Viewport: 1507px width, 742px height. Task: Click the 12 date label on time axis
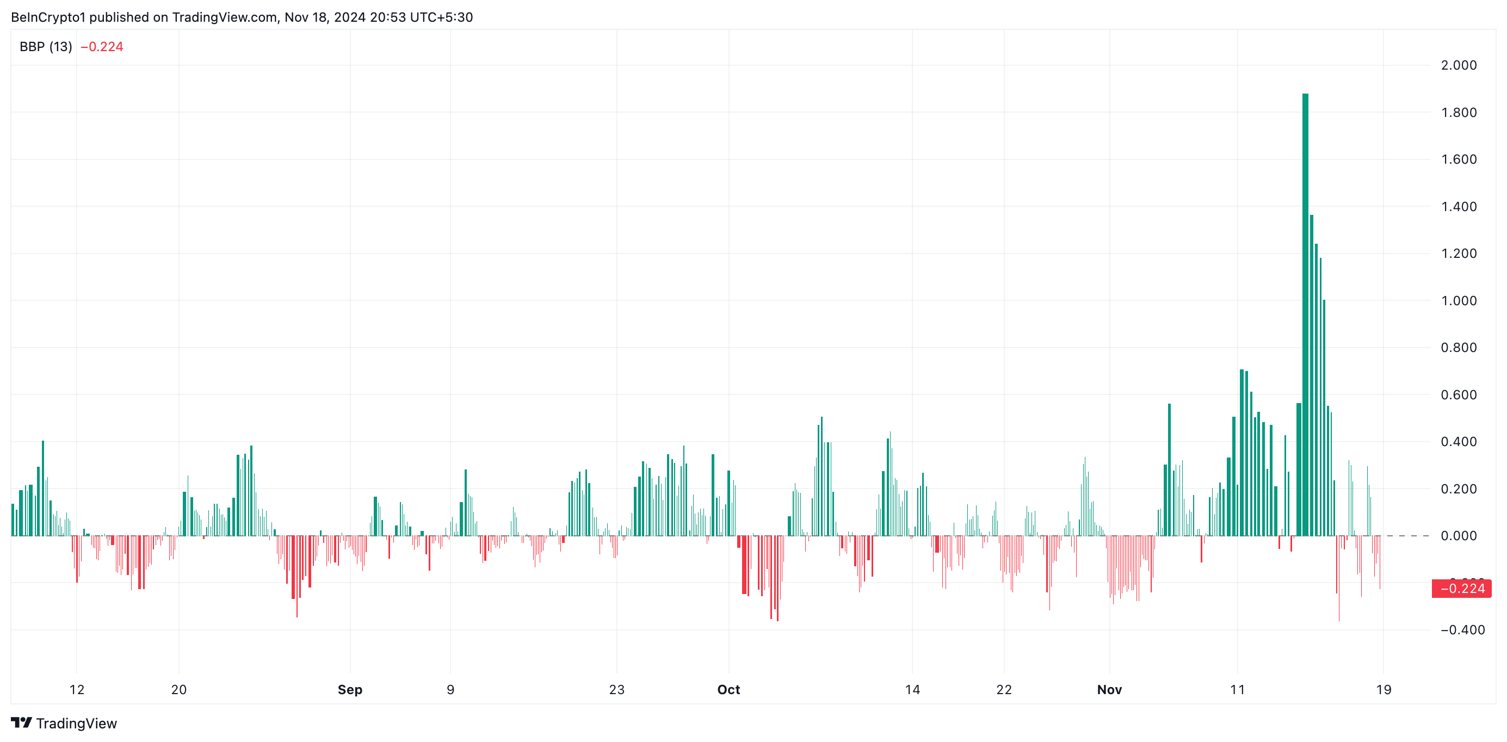[x=77, y=689]
